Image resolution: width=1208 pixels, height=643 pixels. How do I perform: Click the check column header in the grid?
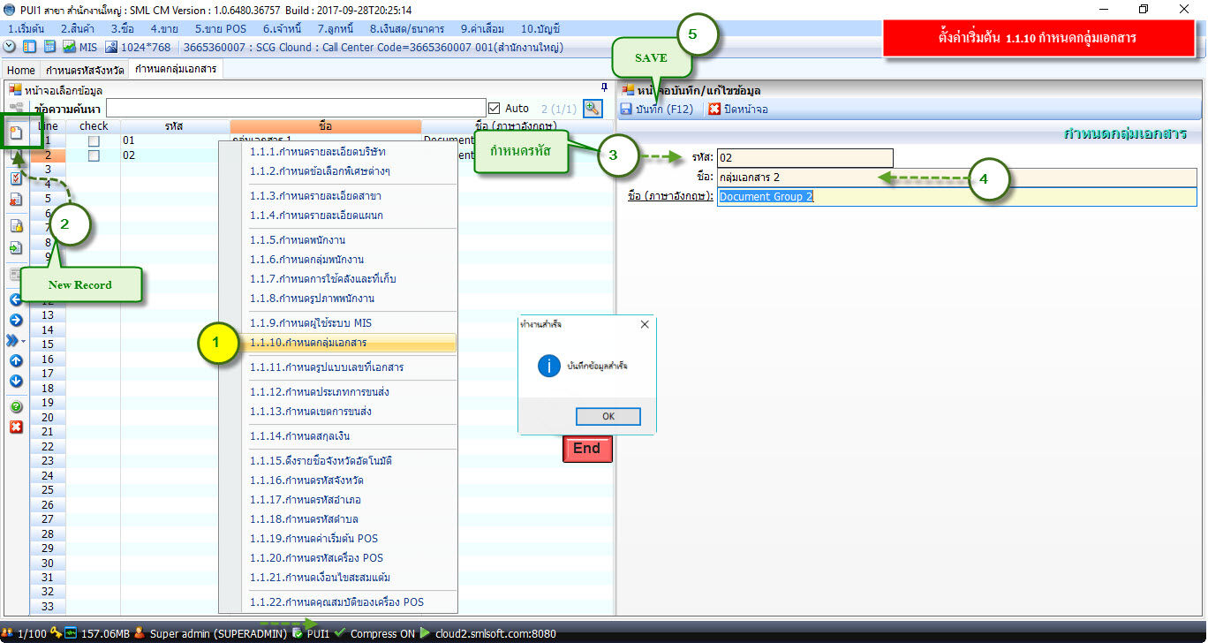tap(94, 126)
